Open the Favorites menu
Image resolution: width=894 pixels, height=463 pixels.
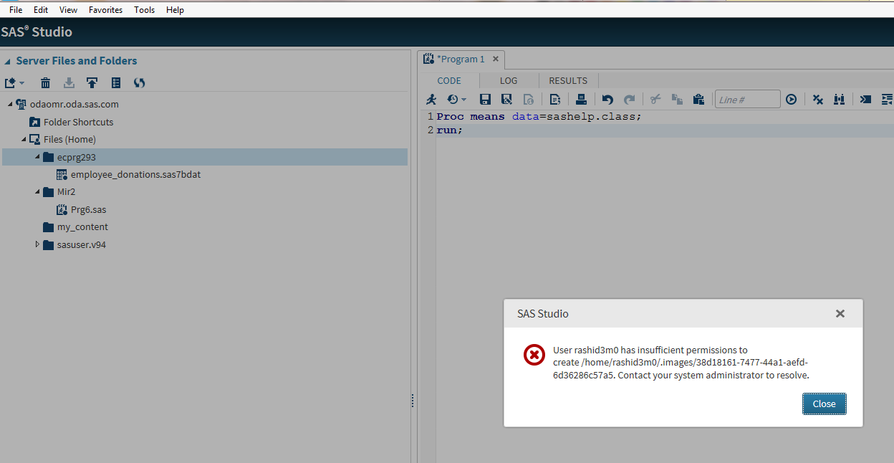tap(105, 9)
